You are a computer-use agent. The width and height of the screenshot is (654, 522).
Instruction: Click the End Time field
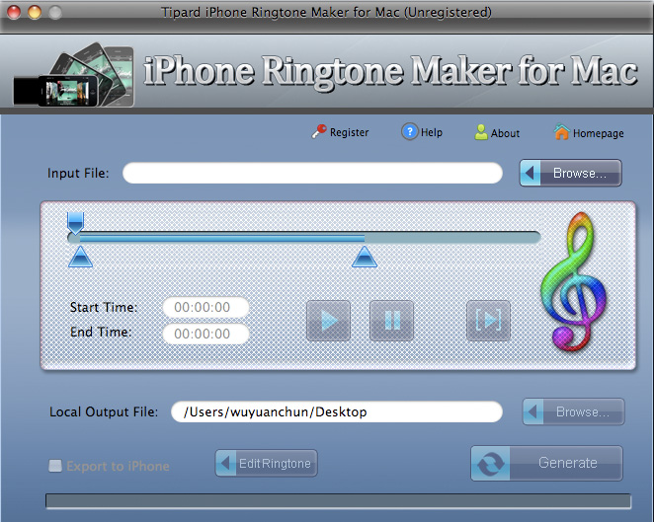coord(205,334)
